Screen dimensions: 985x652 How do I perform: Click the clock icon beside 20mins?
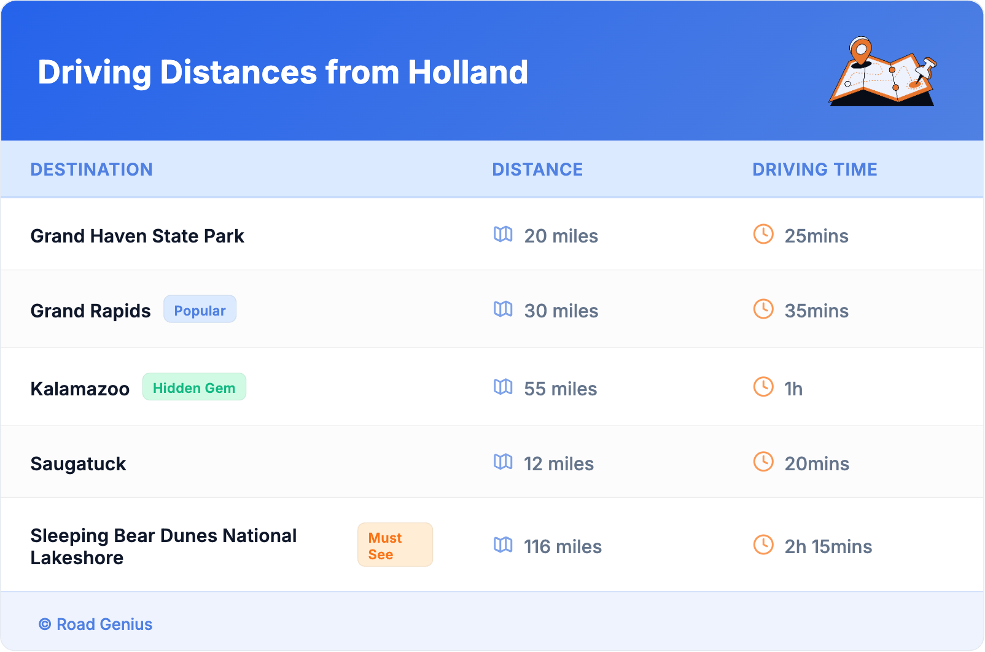pyautogui.click(x=763, y=462)
